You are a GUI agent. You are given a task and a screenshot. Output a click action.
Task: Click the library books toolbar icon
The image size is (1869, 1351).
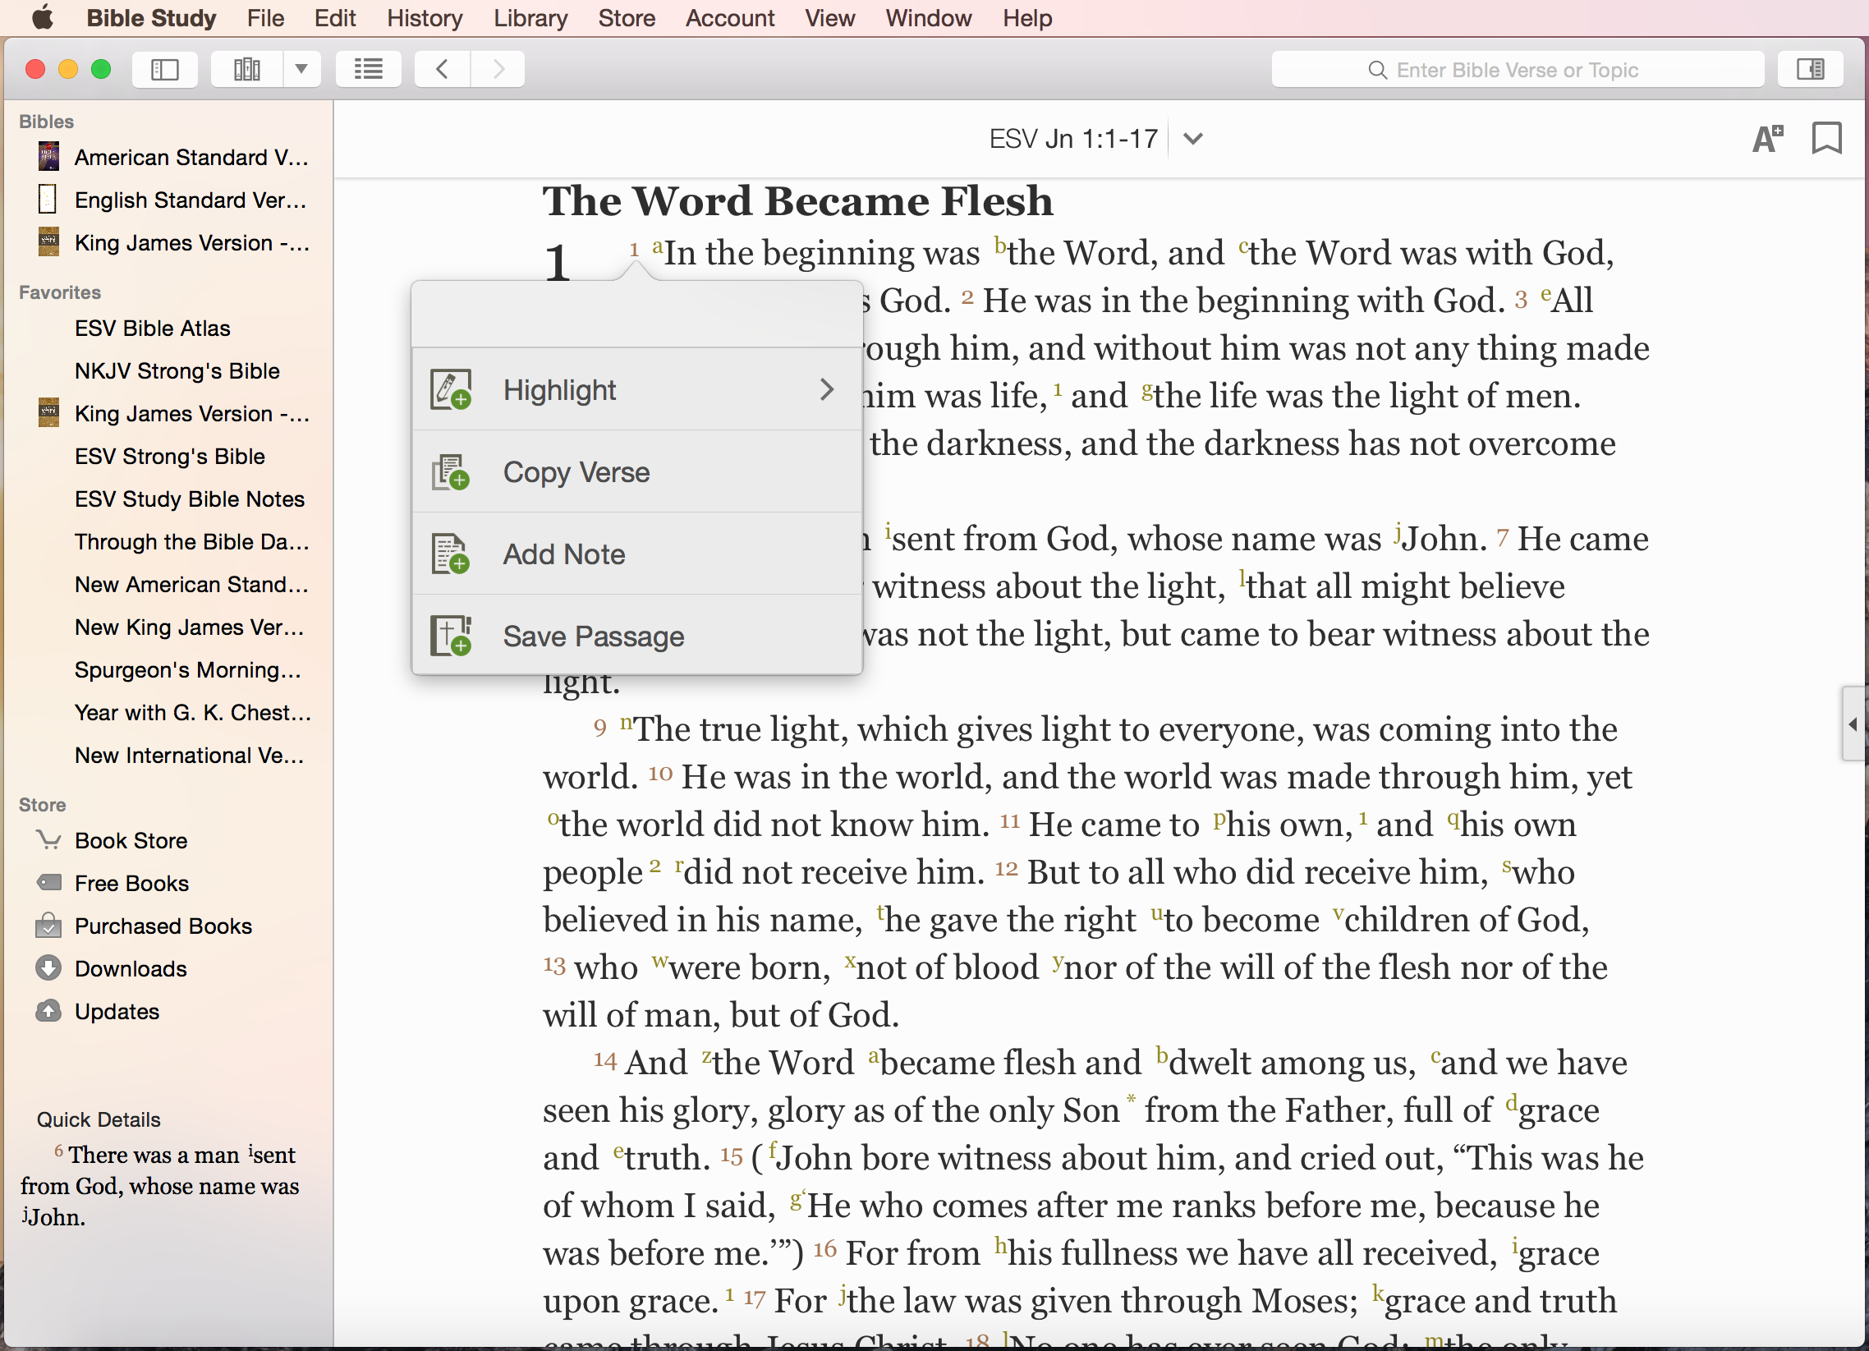coord(246,69)
